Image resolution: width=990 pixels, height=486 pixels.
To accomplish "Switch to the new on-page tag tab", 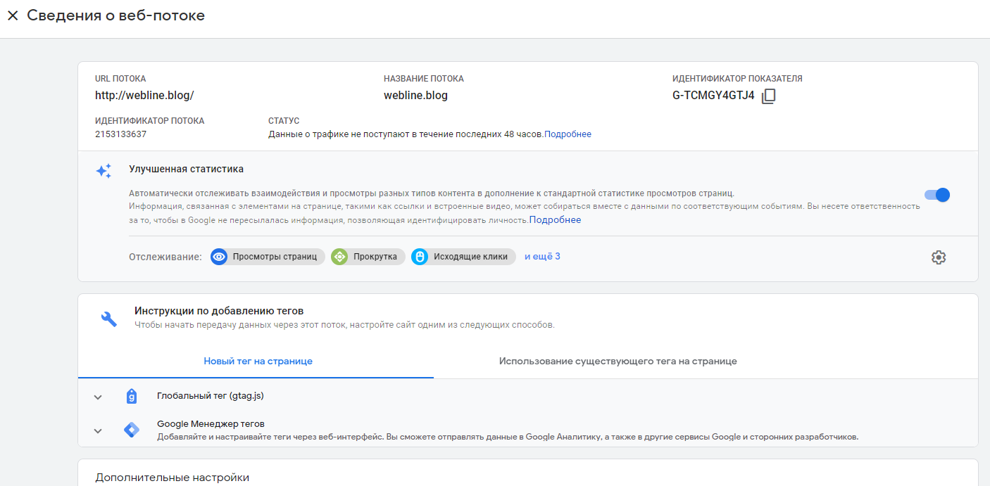I will (x=258, y=361).
